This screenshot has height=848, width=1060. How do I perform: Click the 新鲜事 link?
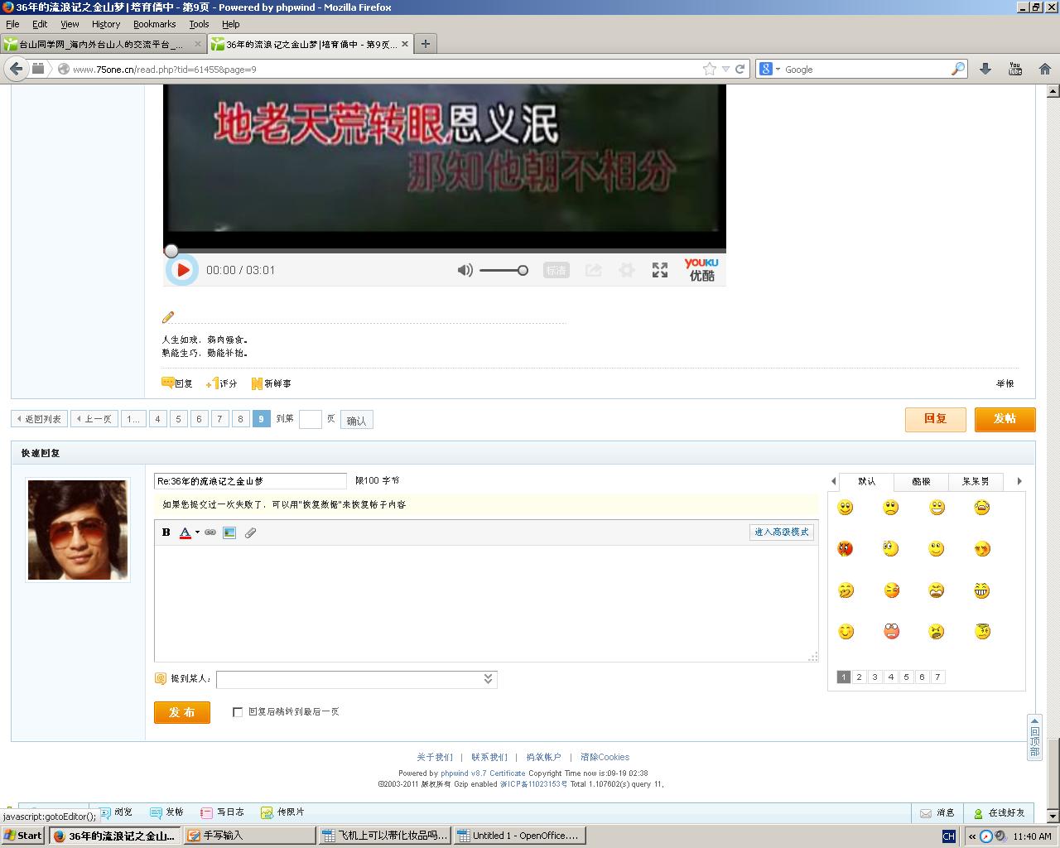272,383
